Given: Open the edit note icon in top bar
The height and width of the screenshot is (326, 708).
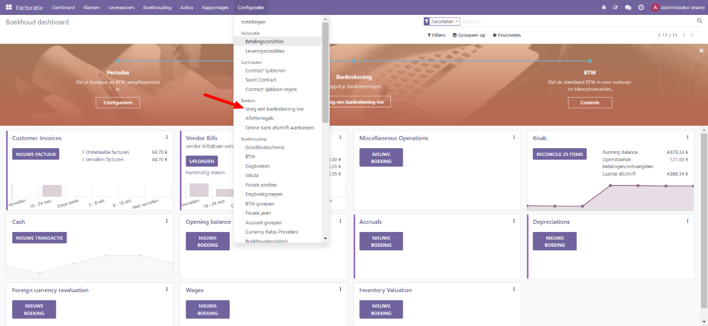Looking at the screenshot, I should coord(616,8).
